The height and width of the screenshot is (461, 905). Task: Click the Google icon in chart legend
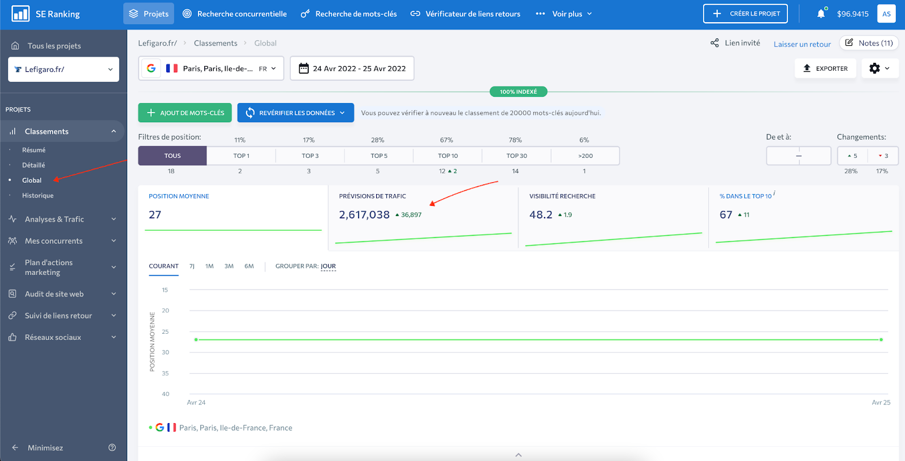pyautogui.click(x=160, y=428)
